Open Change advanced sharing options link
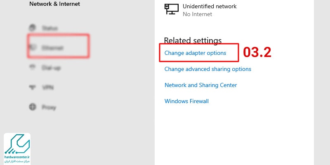 (x=208, y=69)
